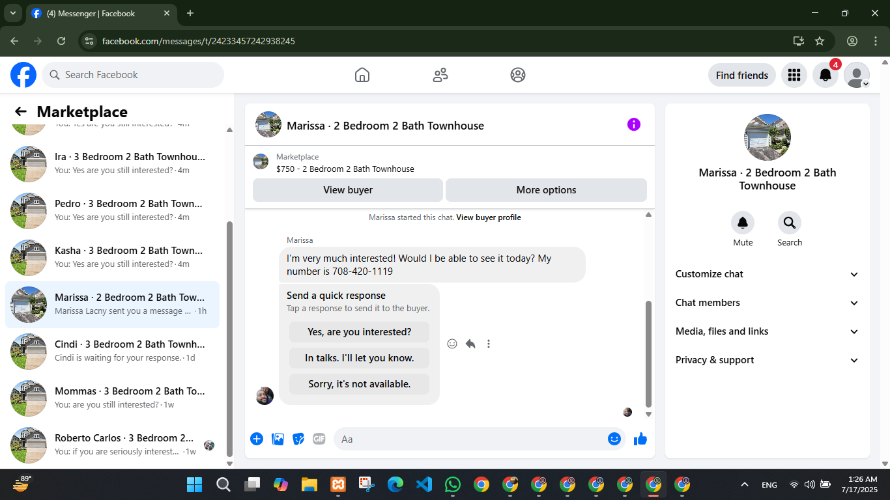890x500 pixels.
Task: Click the View buyer button
Action: point(348,190)
